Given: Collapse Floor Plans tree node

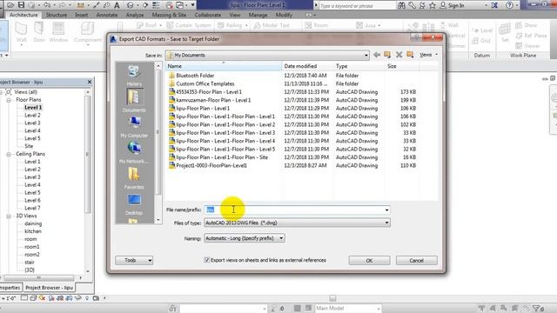Looking at the screenshot, I should [x=9, y=100].
